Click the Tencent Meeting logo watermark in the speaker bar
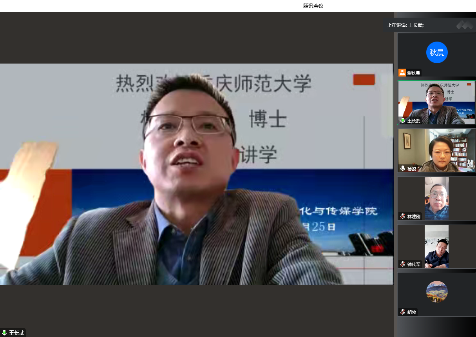Screen dimensions: 476x337 [465, 25]
